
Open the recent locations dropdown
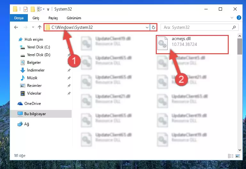[x=33, y=27]
